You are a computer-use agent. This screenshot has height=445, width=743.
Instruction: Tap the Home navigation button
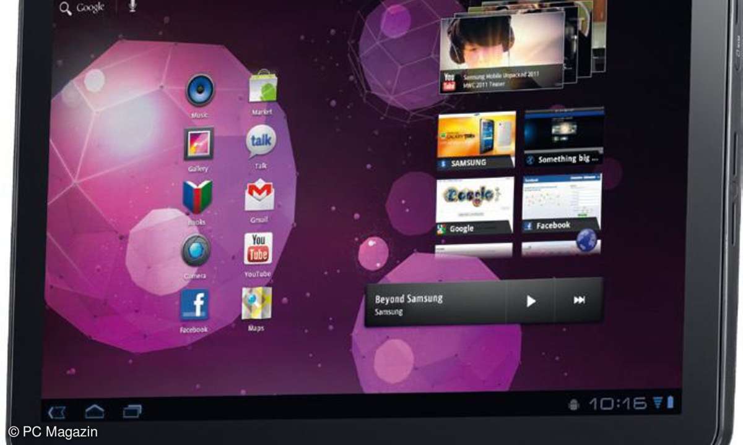[x=95, y=411]
